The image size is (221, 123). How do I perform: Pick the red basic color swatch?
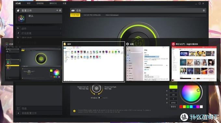[x=181, y=107]
